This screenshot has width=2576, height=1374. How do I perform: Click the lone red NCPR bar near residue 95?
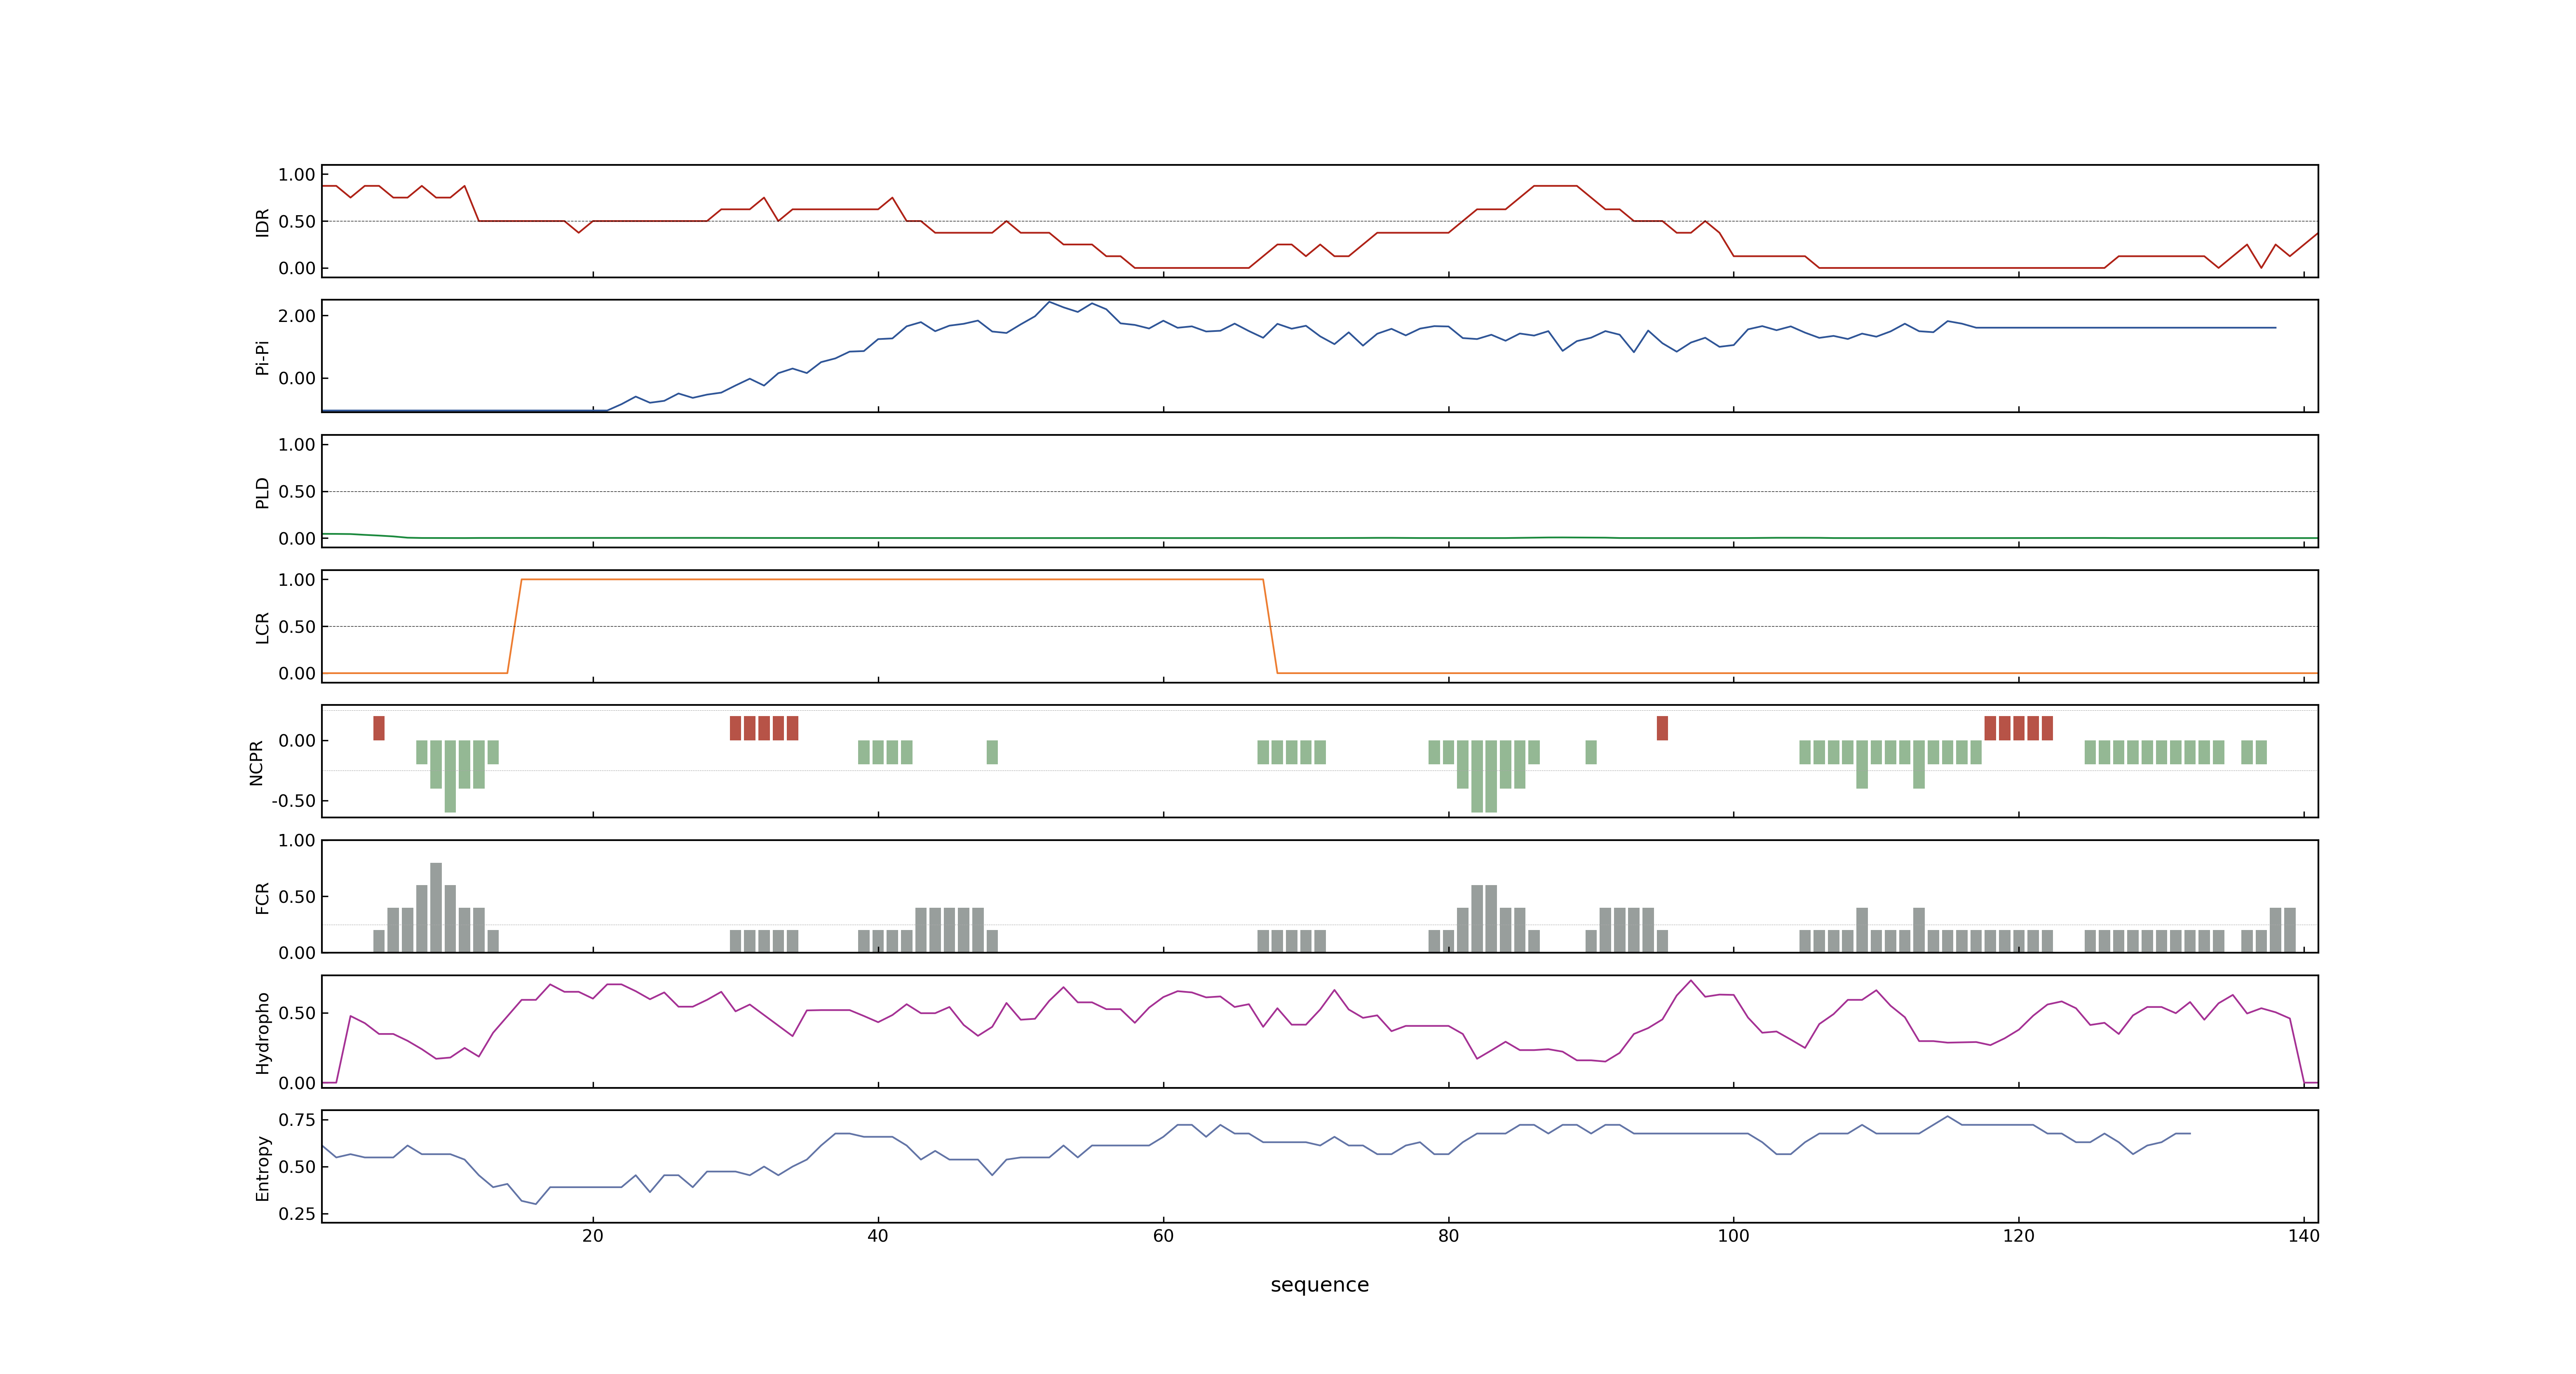1662,728
